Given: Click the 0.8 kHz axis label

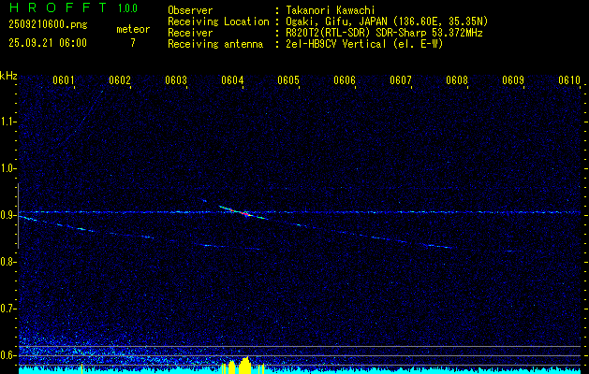Looking at the screenshot, I should pos(7,262).
